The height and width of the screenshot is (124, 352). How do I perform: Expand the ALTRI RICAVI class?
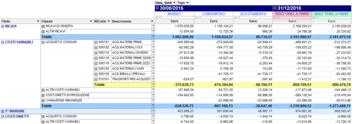pos(43,32)
